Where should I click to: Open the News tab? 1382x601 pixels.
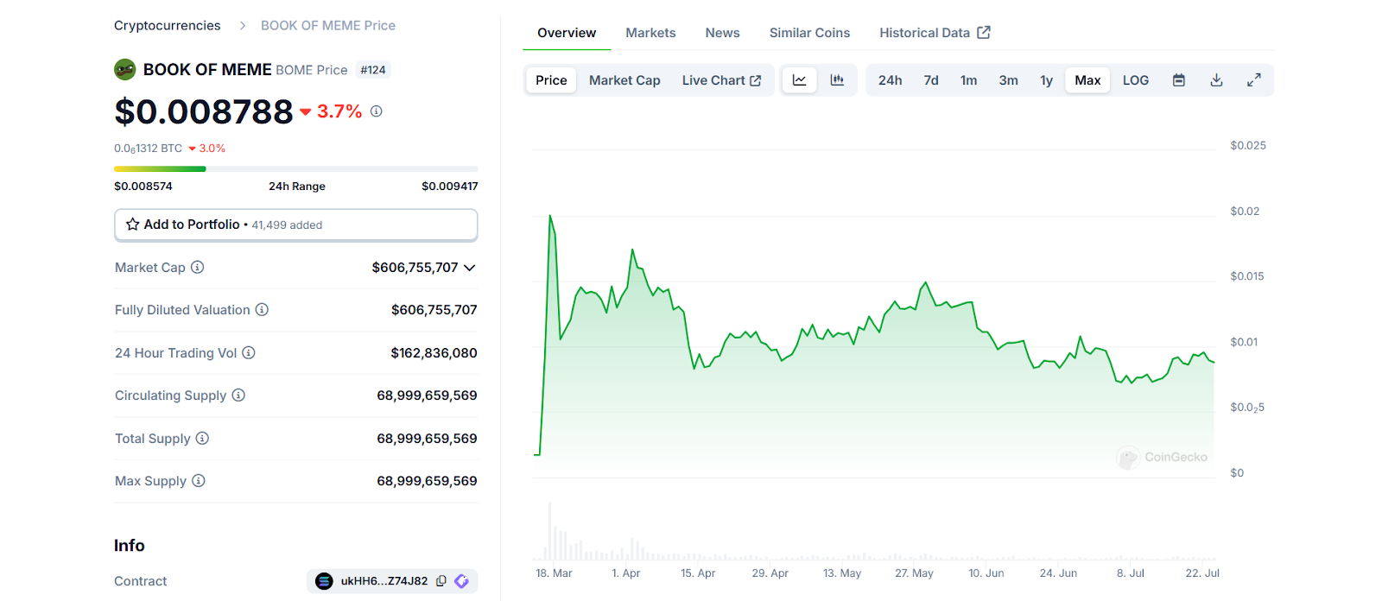[x=722, y=33]
